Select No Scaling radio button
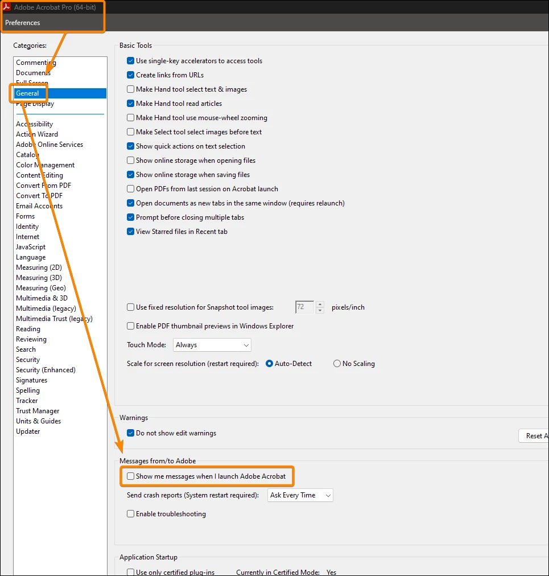This screenshot has height=576, width=549. [x=337, y=364]
